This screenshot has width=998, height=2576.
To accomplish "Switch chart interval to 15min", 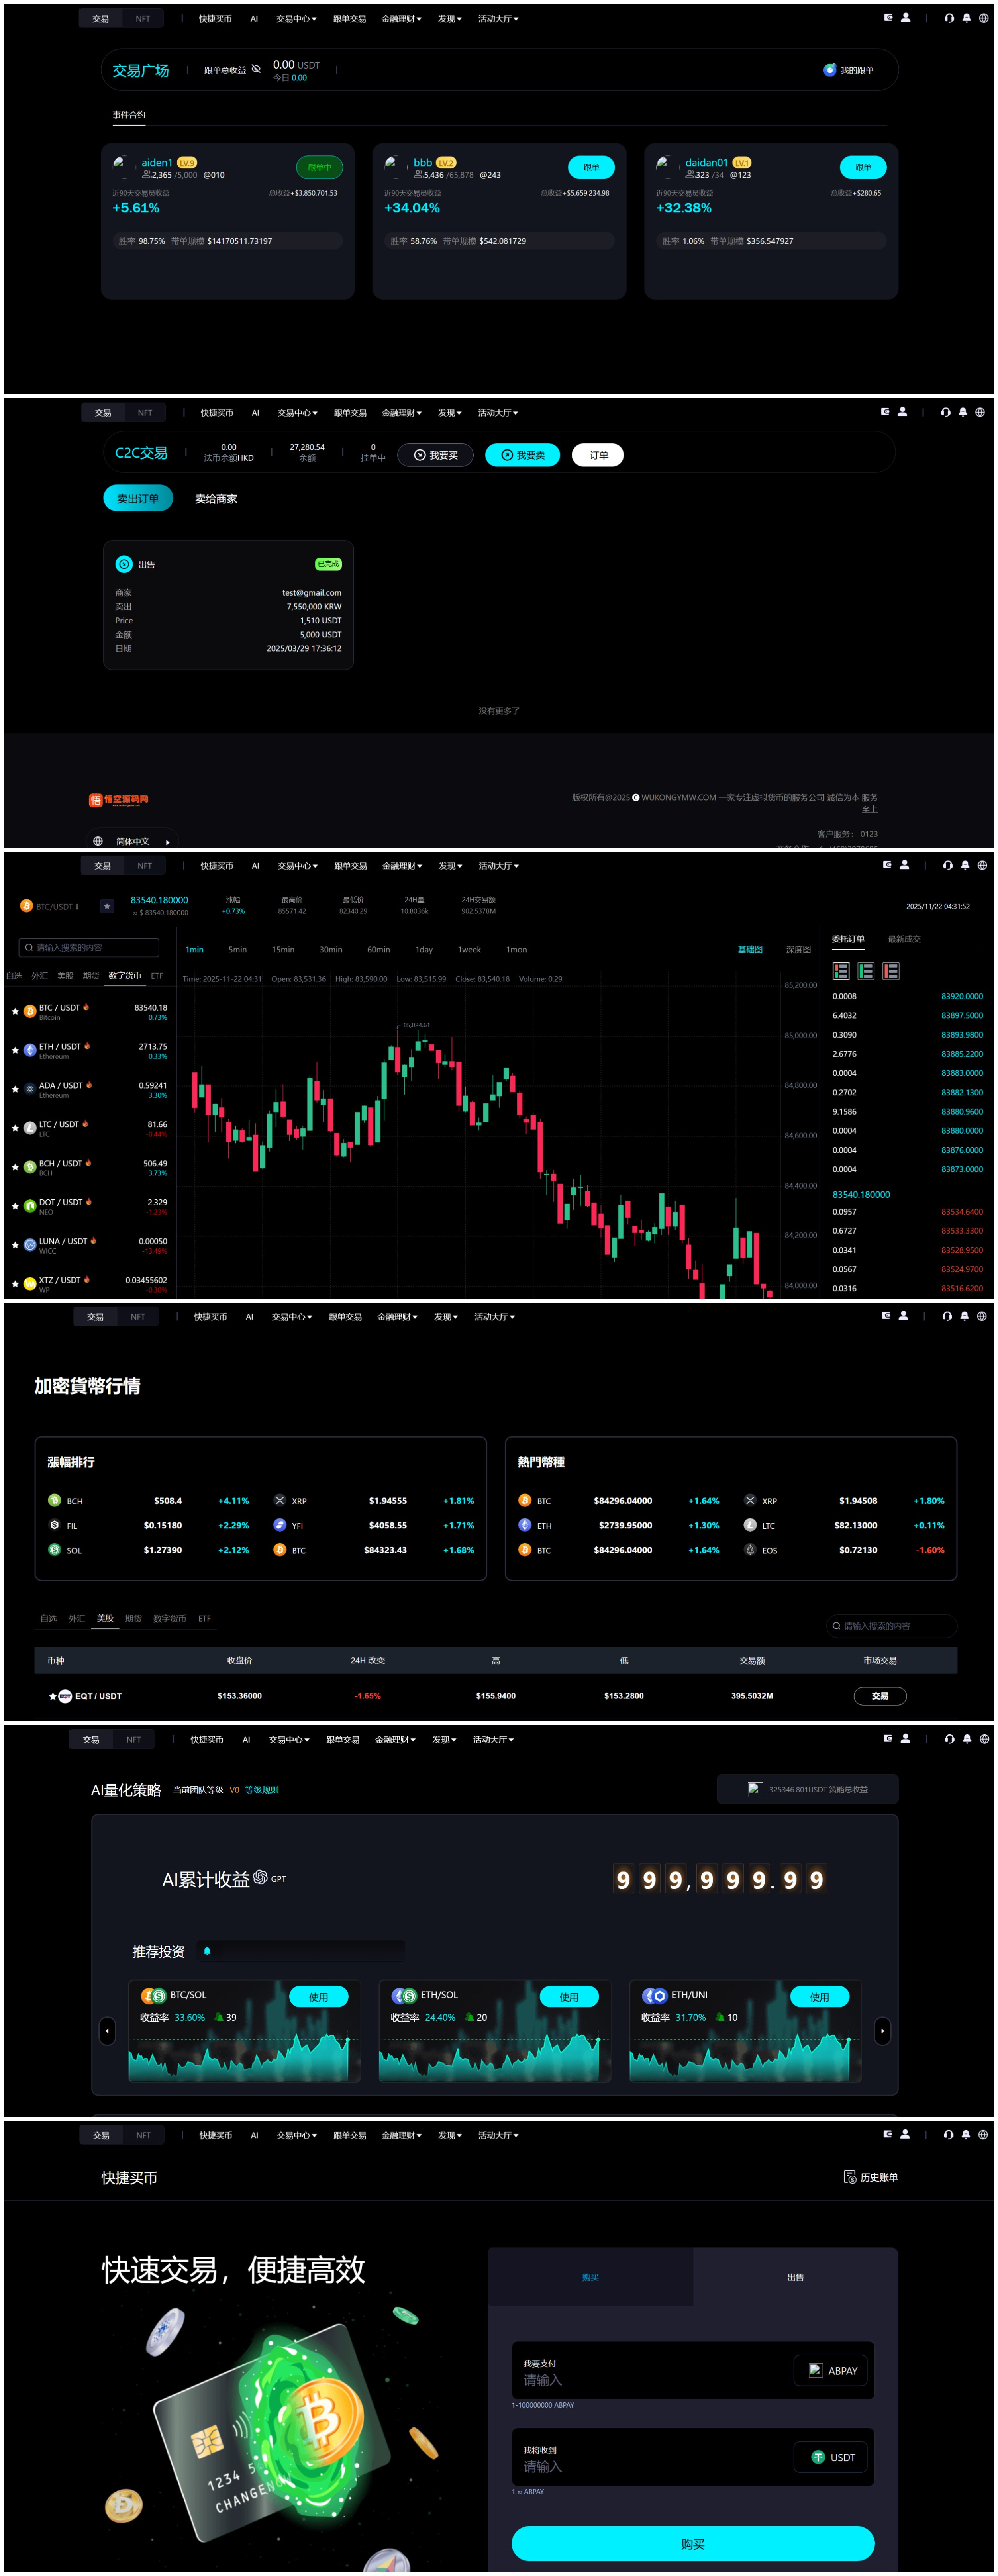I will pyautogui.click(x=283, y=950).
